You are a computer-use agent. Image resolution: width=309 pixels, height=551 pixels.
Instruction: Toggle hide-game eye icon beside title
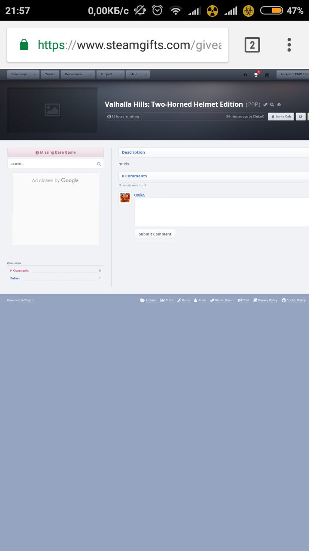pos(279,105)
